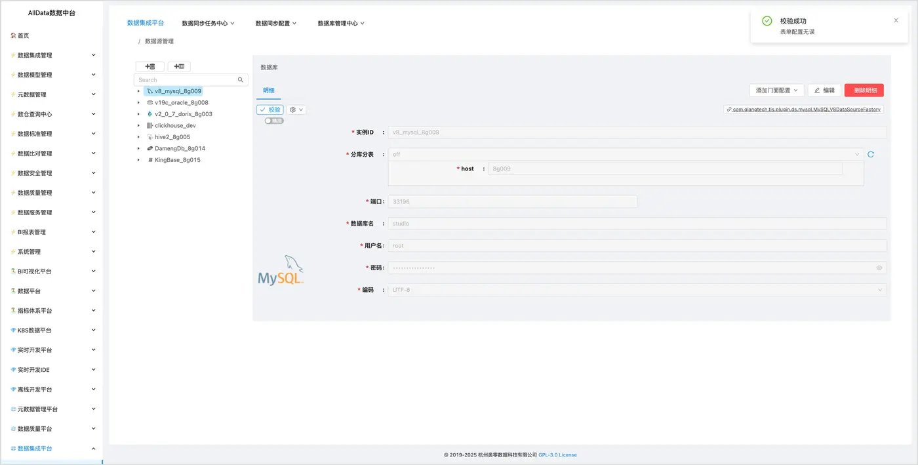Click the green success check icon
Screen dimensions: 918x465
tap(767, 21)
